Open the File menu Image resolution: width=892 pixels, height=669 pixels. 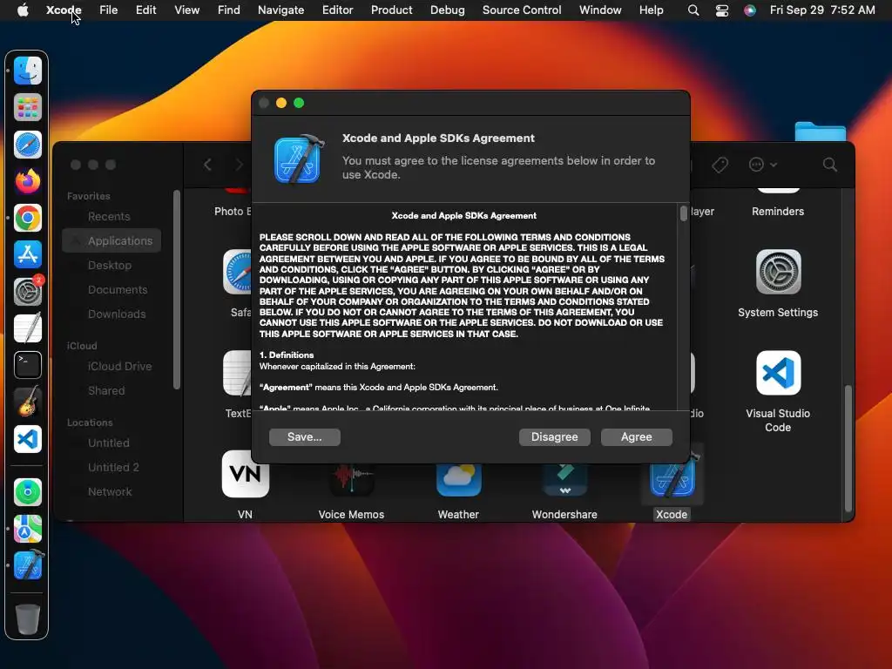(108, 10)
